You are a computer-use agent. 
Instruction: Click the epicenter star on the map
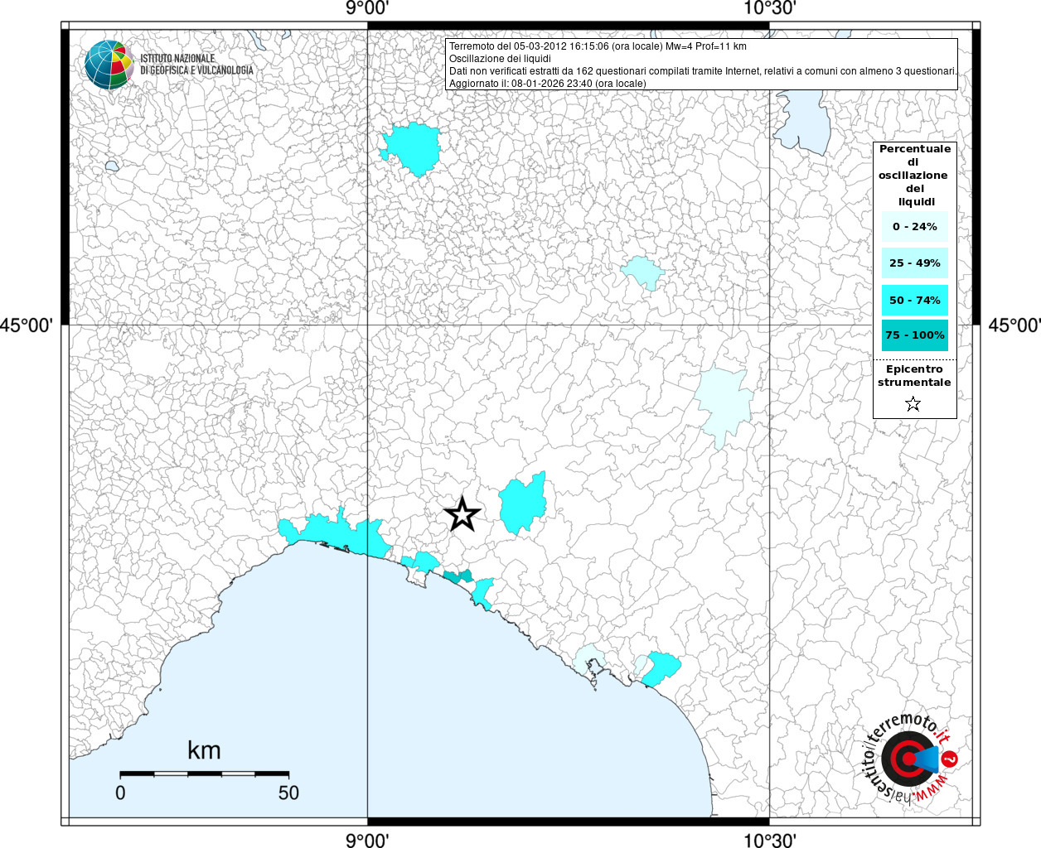(x=462, y=514)
